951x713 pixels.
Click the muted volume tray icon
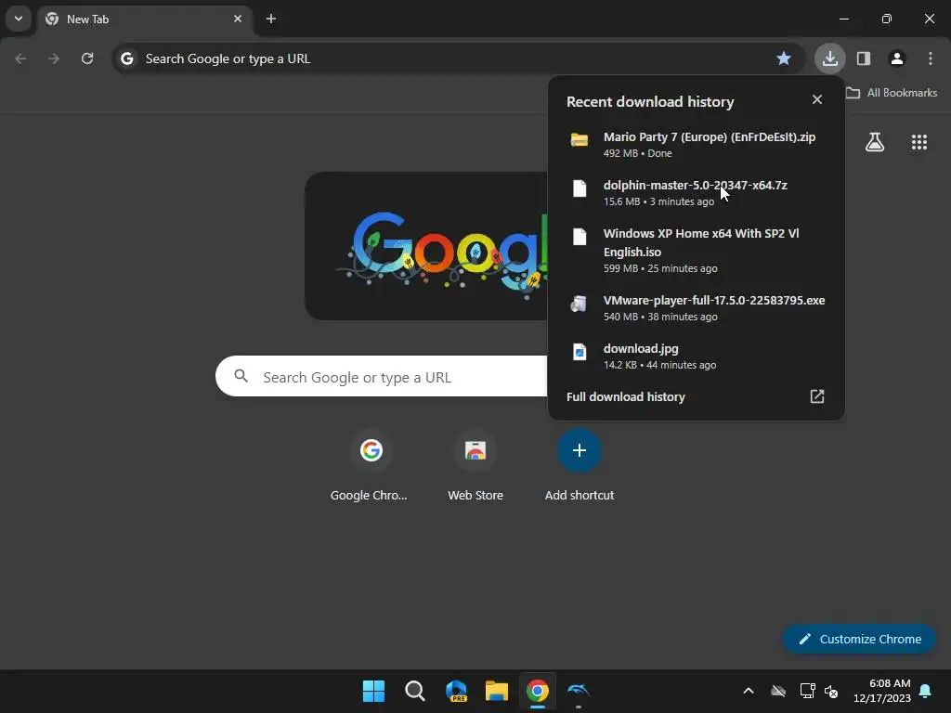831,691
